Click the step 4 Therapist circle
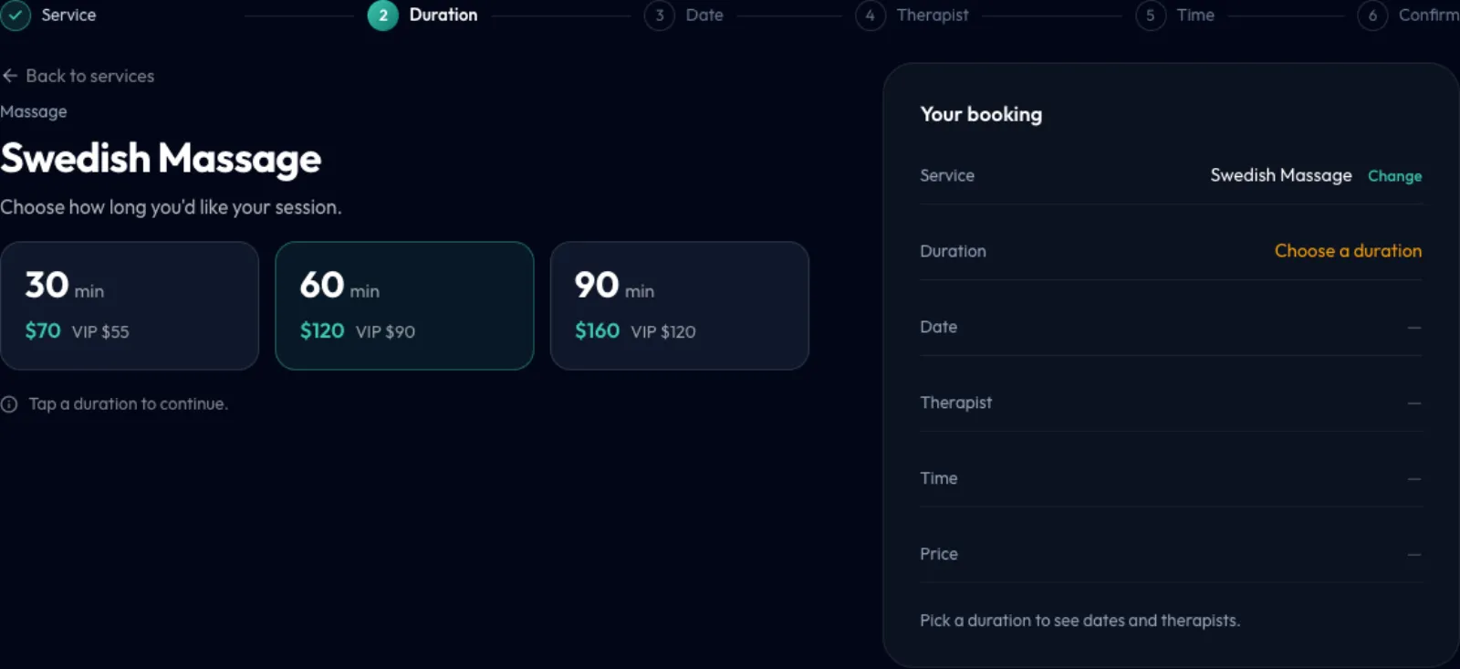 [871, 16]
